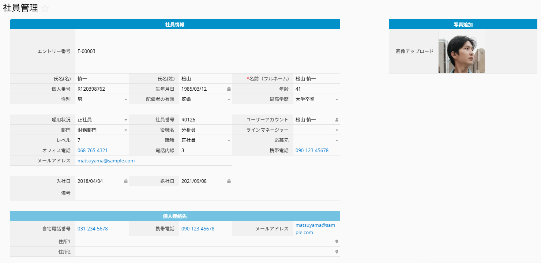Click office phone link 068-765-4321
This screenshot has height=263, width=541.
pyautogui.click(x=93, y=150)
